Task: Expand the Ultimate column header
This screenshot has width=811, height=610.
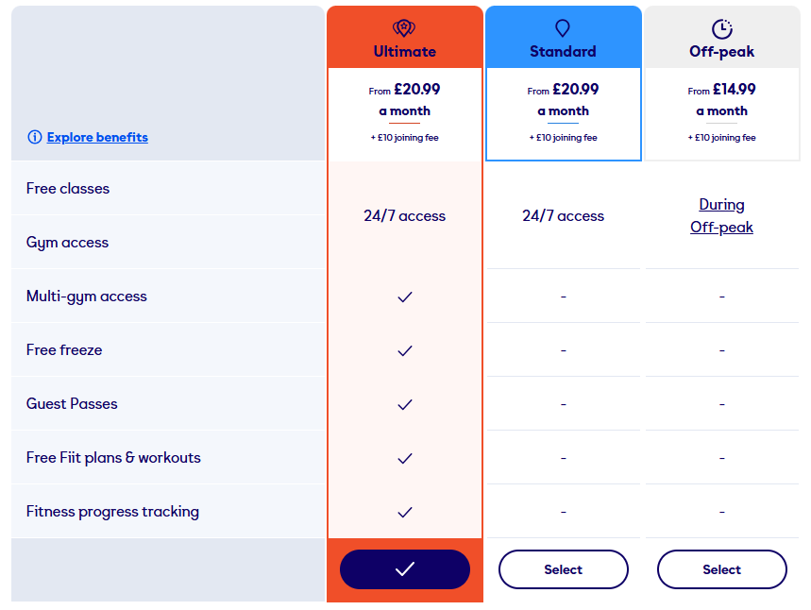Action: 404,38
